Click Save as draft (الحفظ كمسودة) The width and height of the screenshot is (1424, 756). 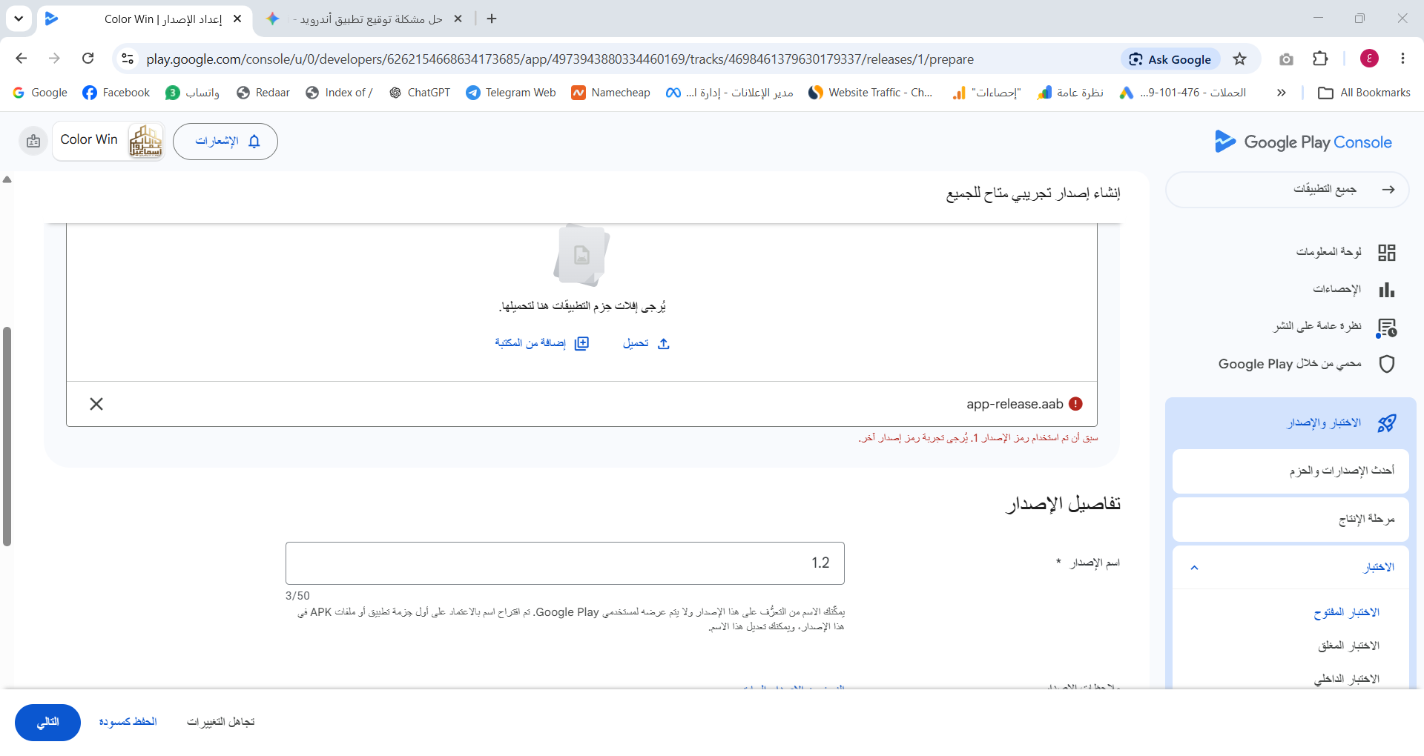pyautogui.click(x=128, y=722)
